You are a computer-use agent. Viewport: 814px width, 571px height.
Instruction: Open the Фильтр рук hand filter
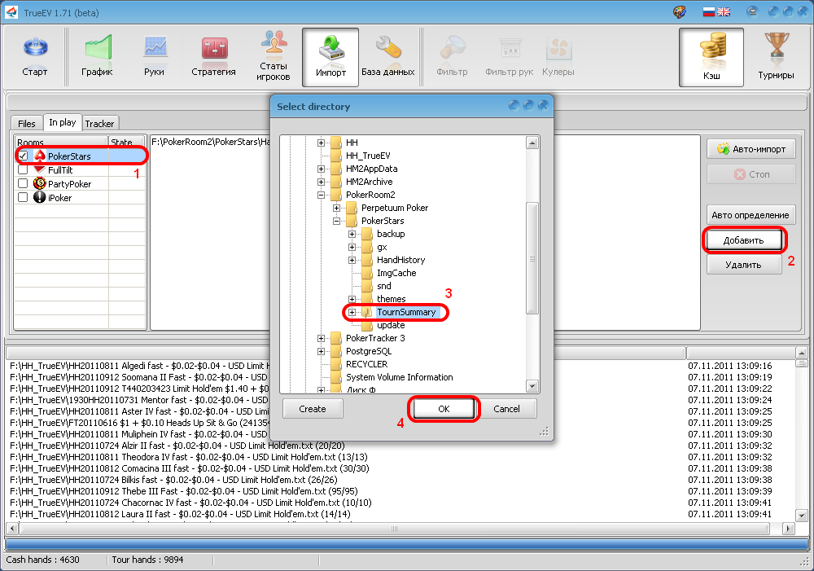click(510, 57)
